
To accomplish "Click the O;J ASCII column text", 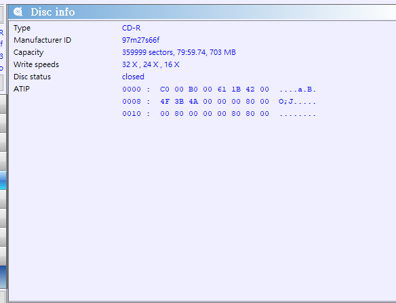I will pos(297,101).
